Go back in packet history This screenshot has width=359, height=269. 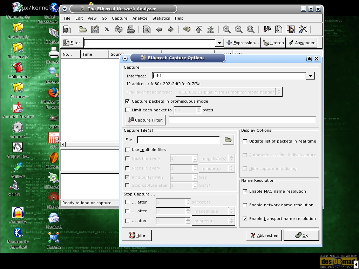coord(159,29)
